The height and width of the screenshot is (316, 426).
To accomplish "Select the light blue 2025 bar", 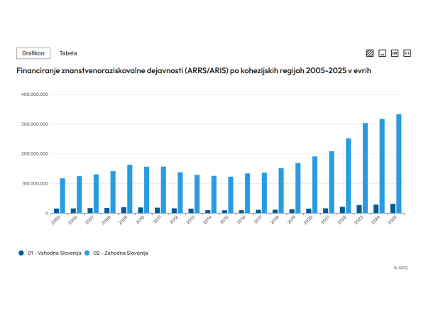I will tap(399, 163).
